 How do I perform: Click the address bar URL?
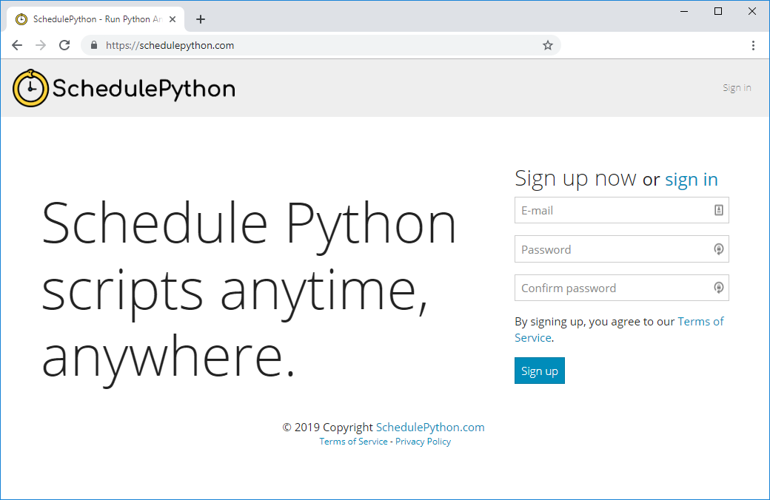pos(170,45)
